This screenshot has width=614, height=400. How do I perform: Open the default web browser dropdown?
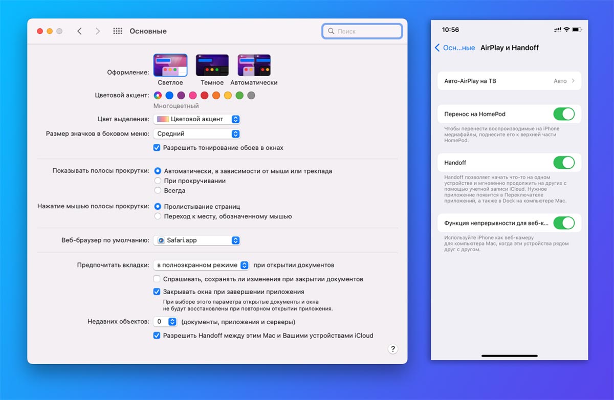point(197,240)
